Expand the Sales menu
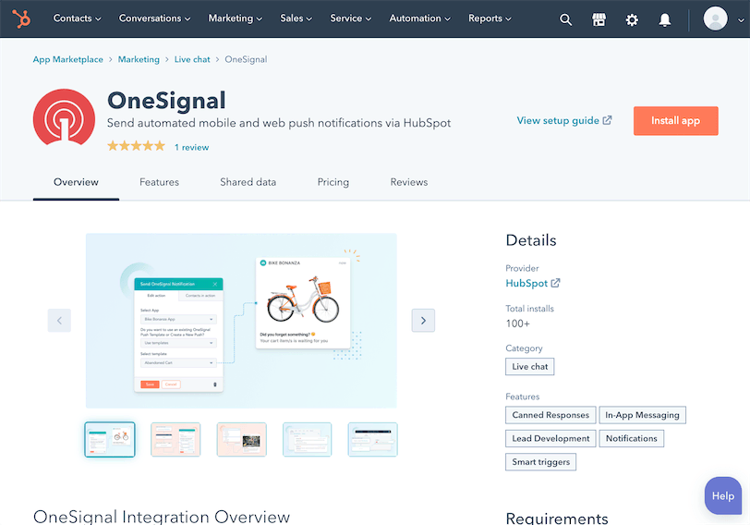The image size is (750, 525). (296, 18)
